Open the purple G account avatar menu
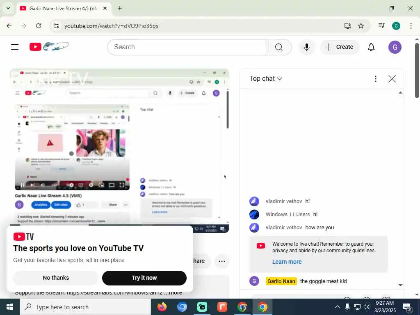This screenshot has width=420, height=315. 395,47
